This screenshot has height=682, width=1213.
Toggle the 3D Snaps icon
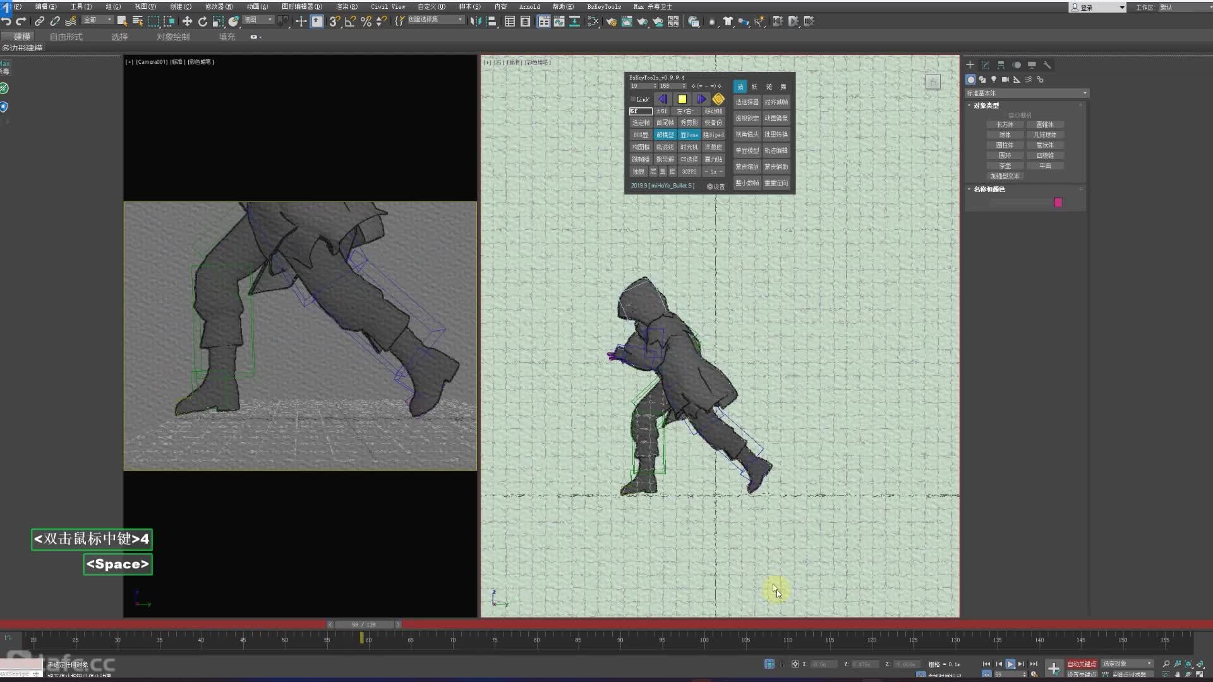(334, 21)
